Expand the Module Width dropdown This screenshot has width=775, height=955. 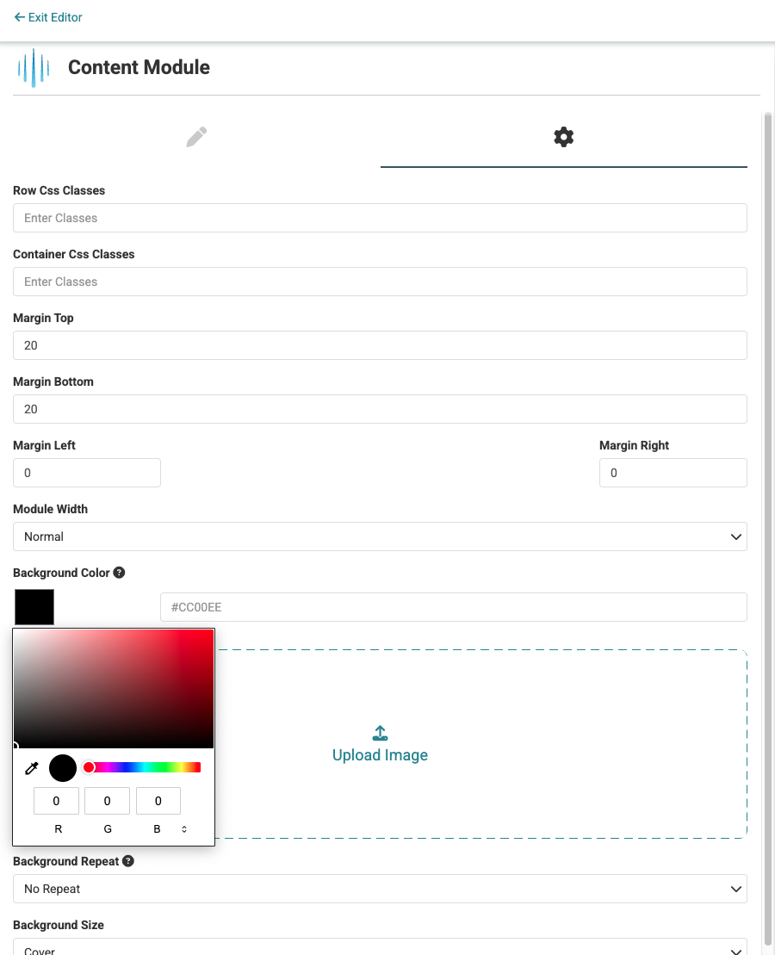pos(380,536)
